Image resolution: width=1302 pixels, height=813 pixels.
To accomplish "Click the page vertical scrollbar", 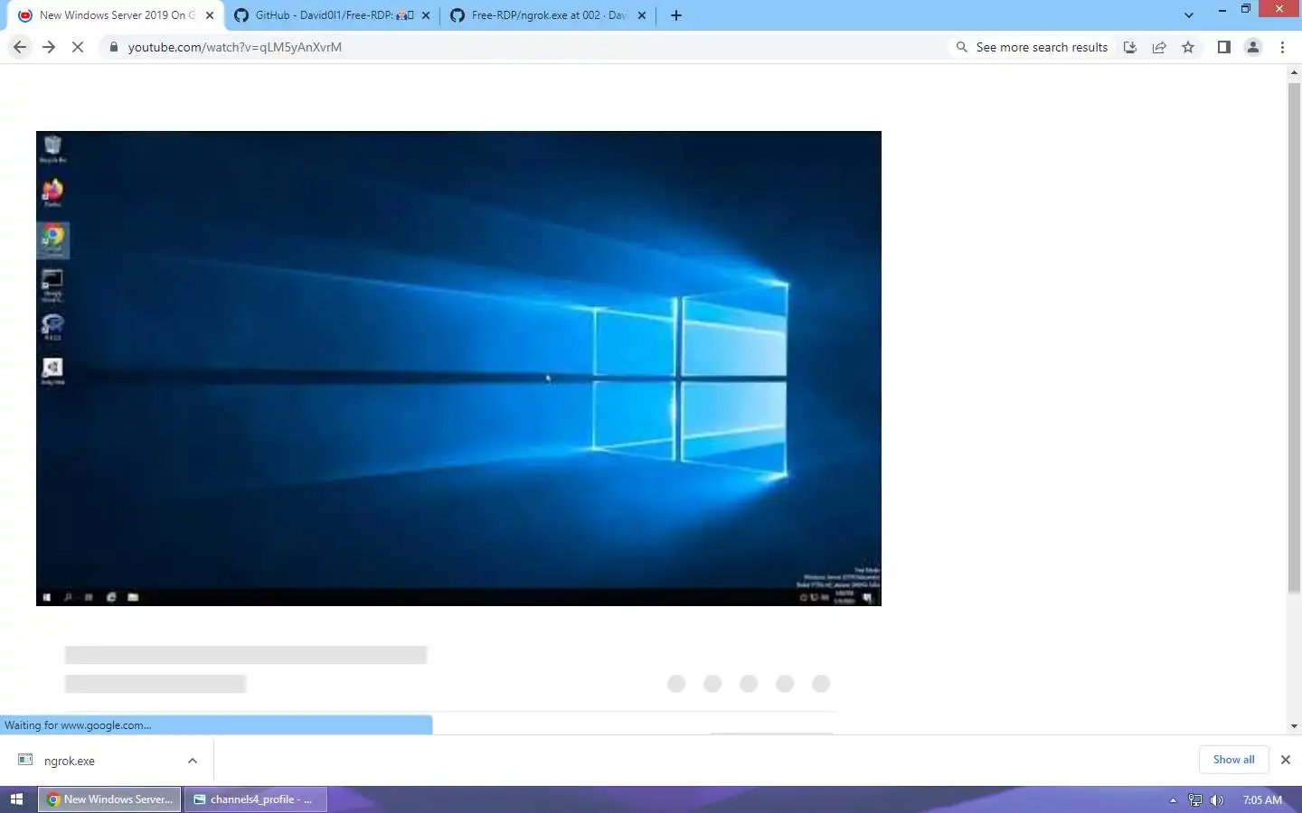I will click(x=1294, y=339).
